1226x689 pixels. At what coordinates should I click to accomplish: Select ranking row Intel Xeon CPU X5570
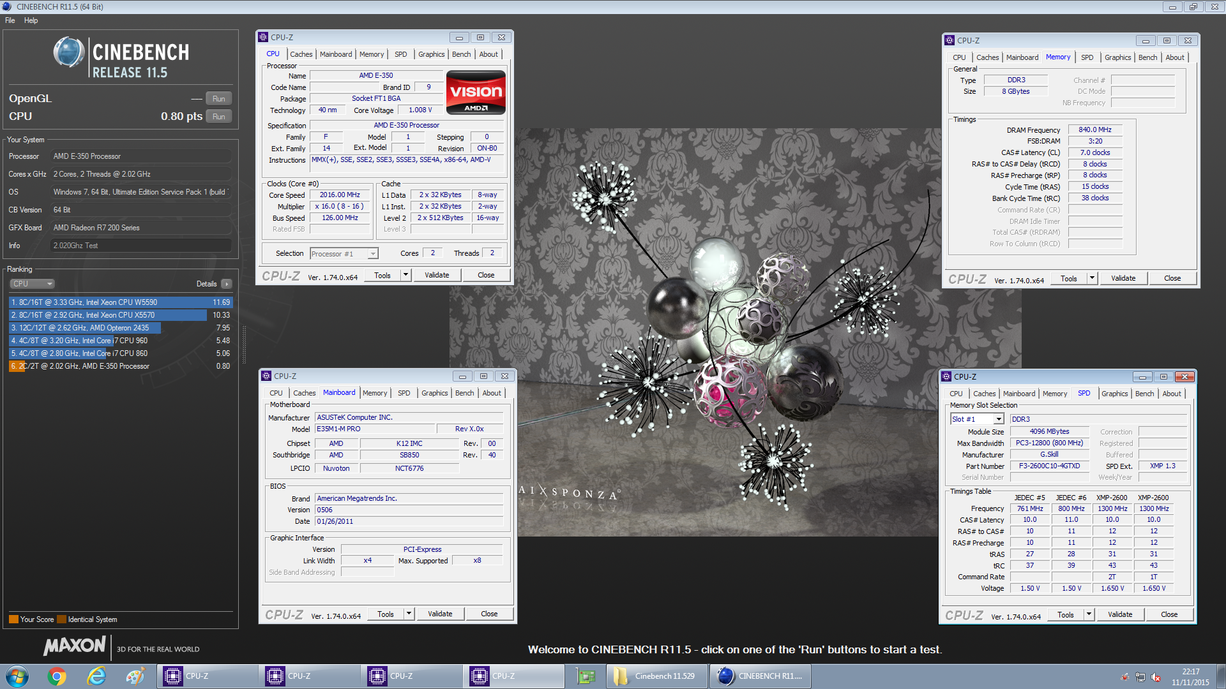(x=121, y=315)
